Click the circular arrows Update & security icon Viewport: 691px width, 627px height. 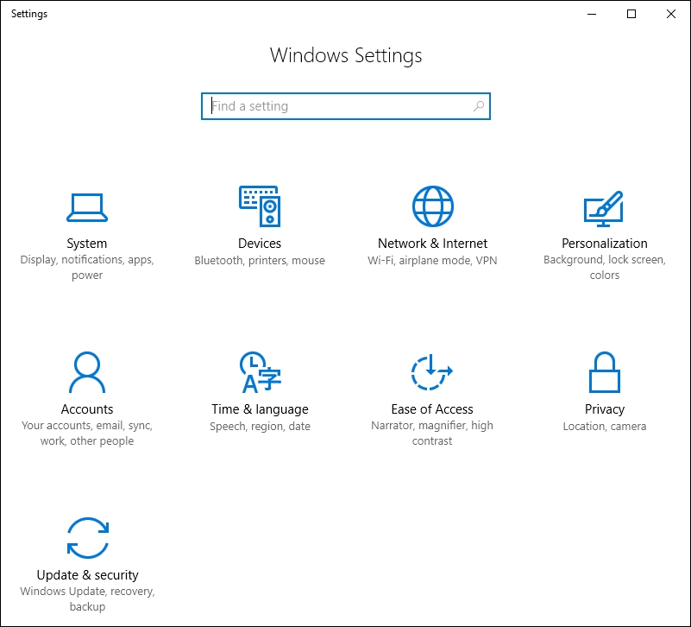(x=88, y=538)
